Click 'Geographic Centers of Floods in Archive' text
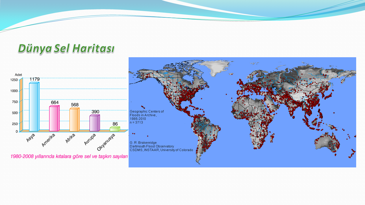Image resolution: width=365 pixels, height=205 pixels. coord(147,113)
